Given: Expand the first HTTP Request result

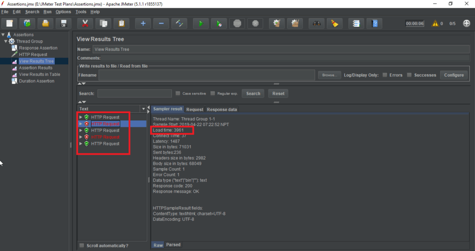Looking at the screenshot, I should point(81,117).
